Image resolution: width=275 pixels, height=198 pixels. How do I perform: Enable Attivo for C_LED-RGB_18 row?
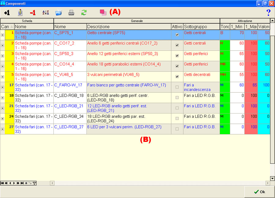(x=177, y=98)
